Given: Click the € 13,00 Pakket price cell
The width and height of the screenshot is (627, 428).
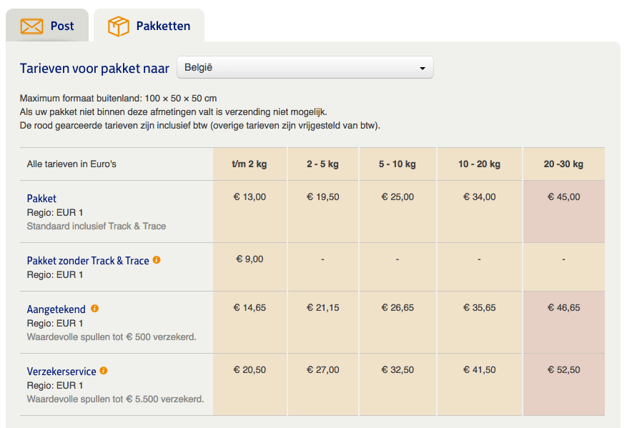Looking at the screenshot, I should 250,211.
